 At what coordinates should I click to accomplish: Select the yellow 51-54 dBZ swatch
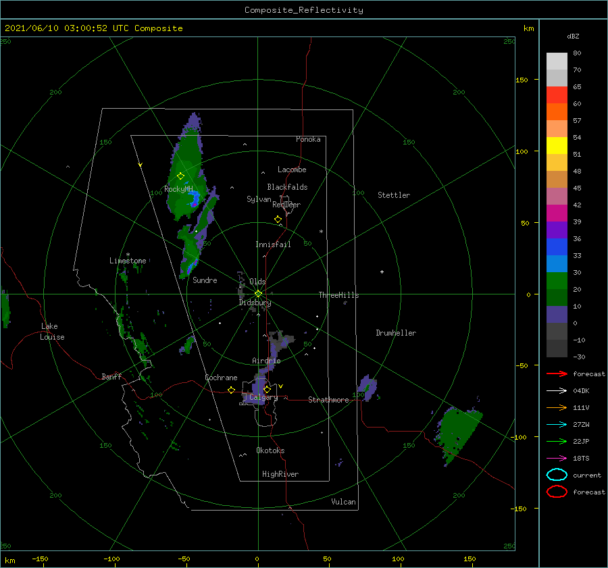(557, 146)
